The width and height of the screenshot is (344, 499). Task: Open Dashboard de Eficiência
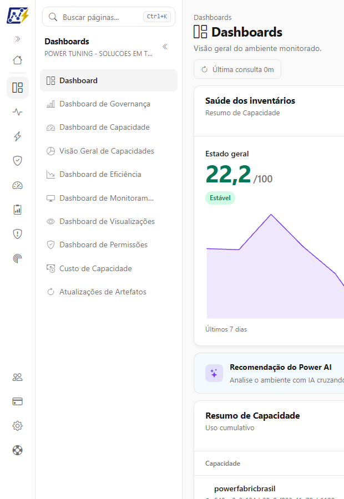(x=109, y=175)
